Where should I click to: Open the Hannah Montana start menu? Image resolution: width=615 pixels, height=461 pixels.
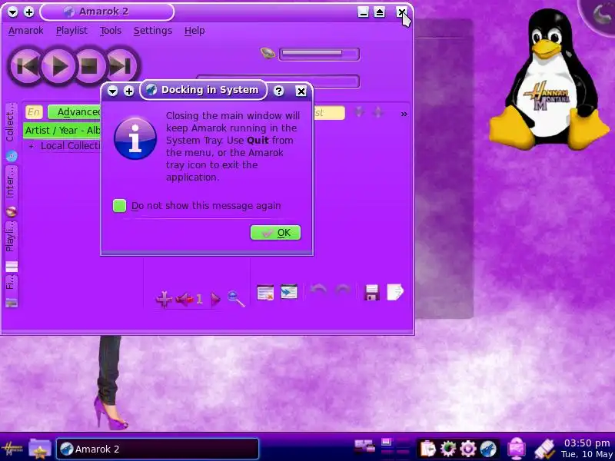tap(12, 449)
